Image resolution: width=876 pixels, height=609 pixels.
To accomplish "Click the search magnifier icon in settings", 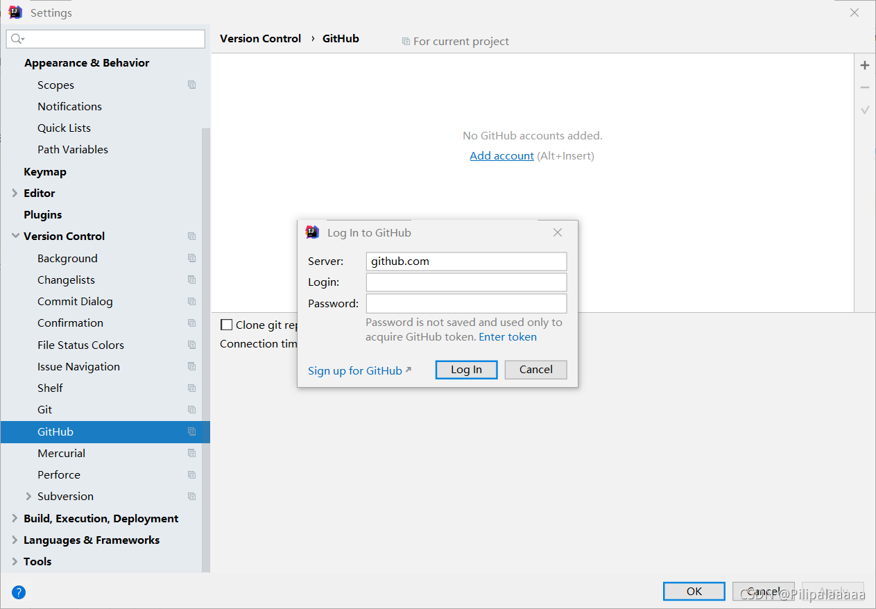I will (x=17, y=39).
